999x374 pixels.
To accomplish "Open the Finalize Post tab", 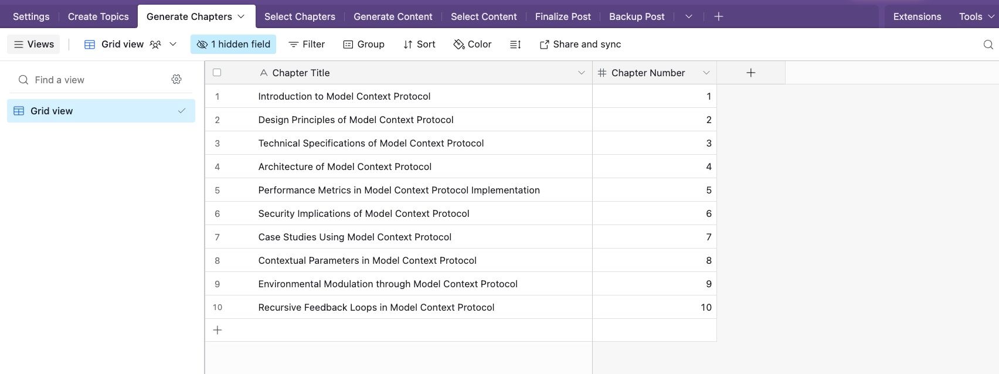I will [563, 16].
